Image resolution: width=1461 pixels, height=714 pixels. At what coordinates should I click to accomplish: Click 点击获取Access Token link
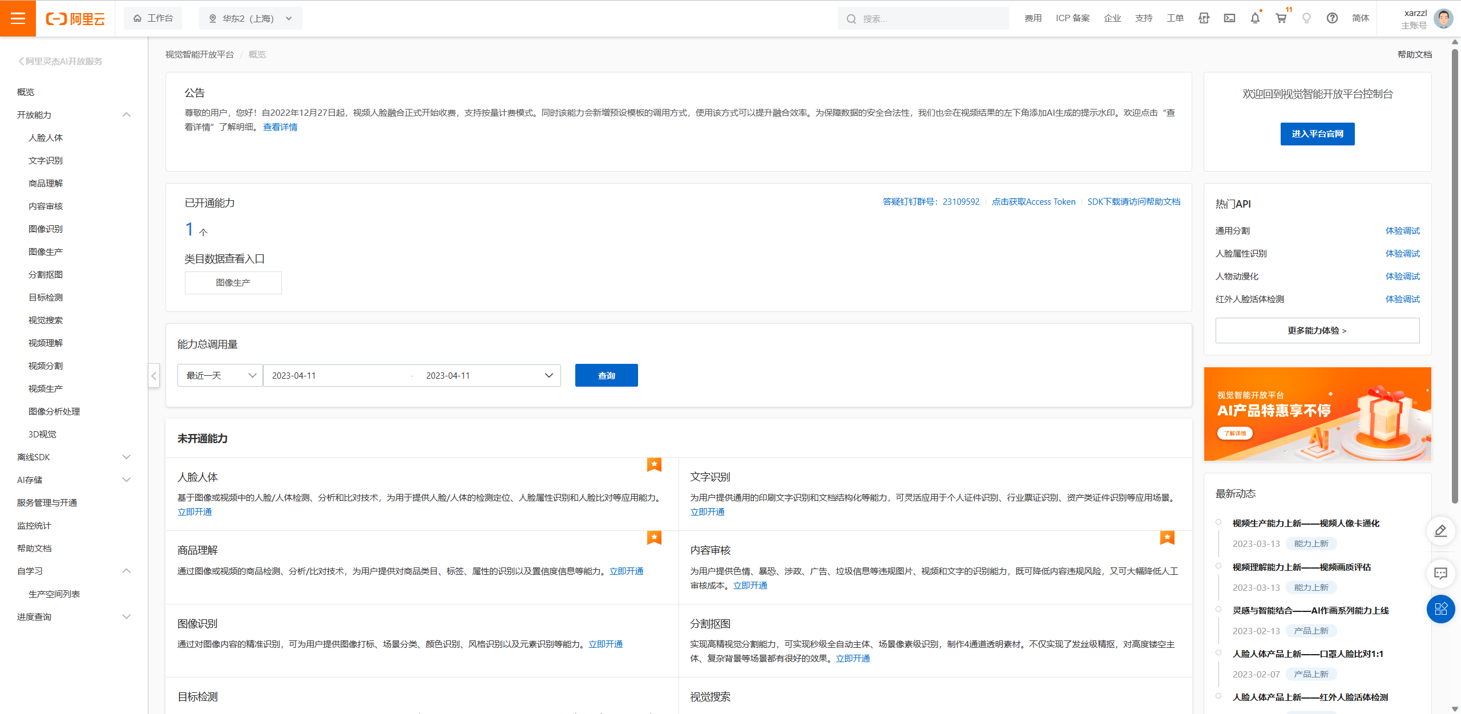click(x=1034, y=202)
